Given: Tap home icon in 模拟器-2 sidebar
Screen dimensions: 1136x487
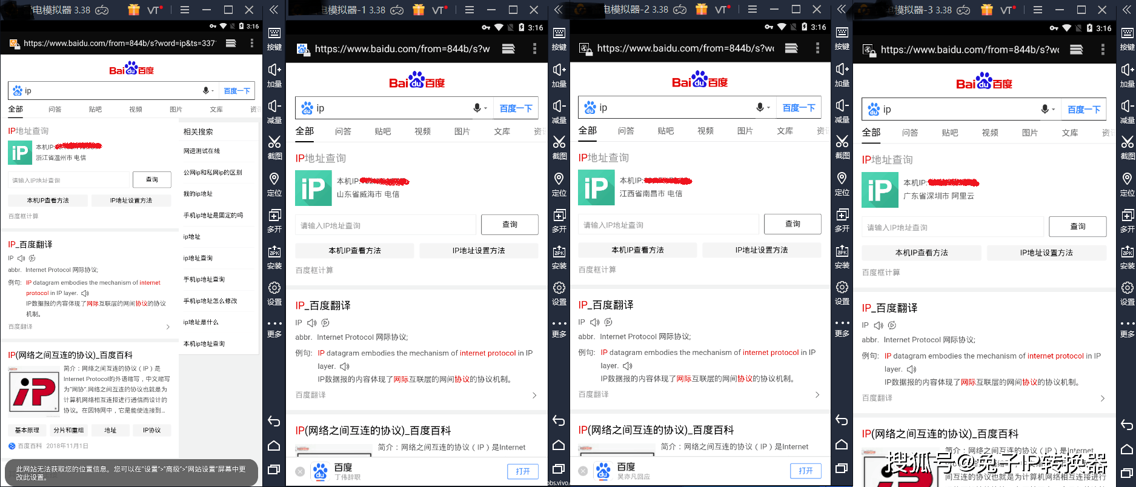Looking at the screenshot, I should (842, 445).
